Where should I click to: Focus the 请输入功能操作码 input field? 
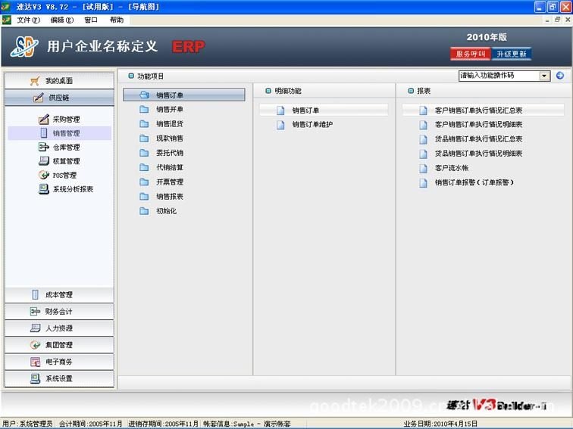point(499,76)
